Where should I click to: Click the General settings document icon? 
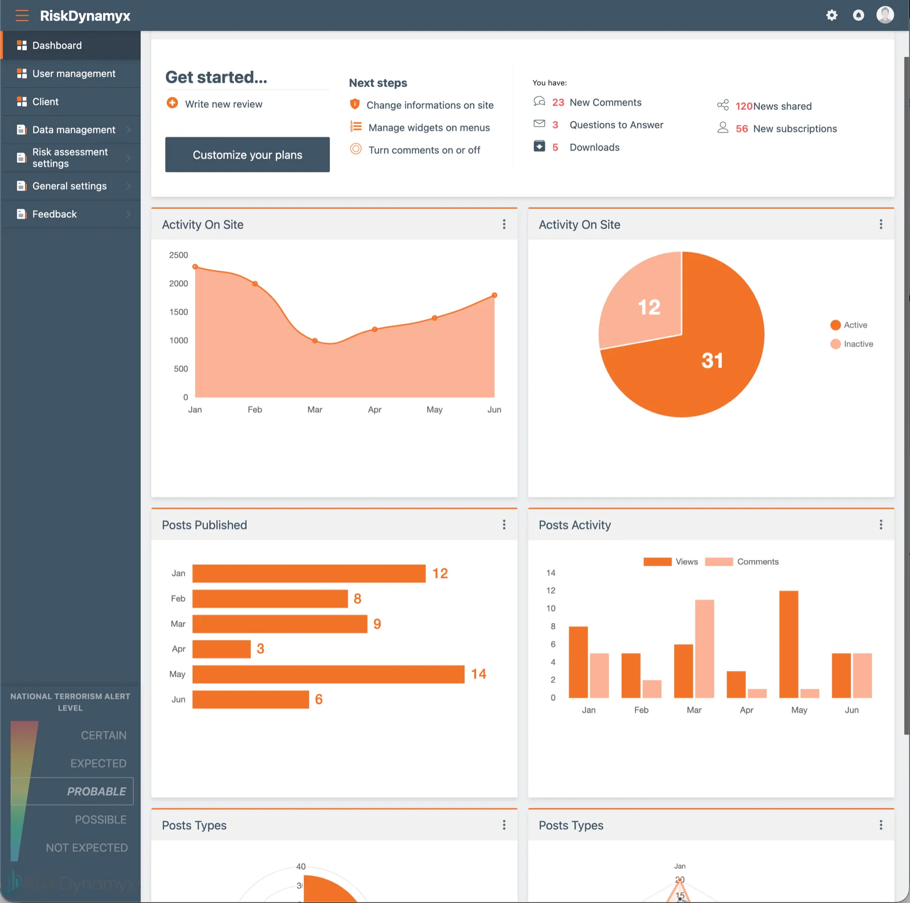click(21, 186)
